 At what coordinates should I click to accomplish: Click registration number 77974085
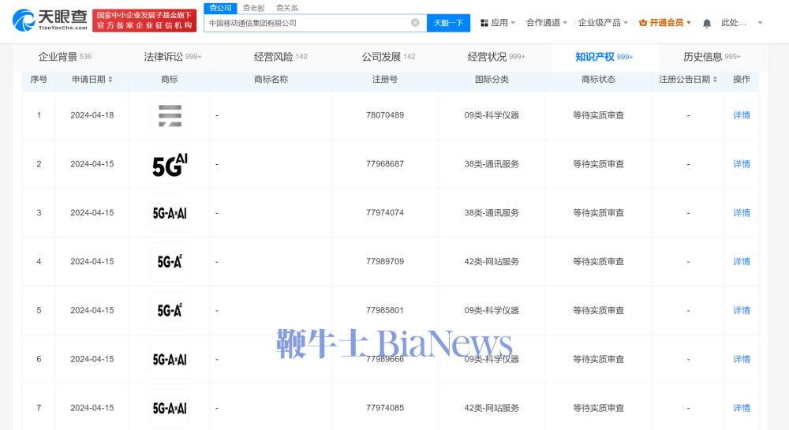point(385,408)
